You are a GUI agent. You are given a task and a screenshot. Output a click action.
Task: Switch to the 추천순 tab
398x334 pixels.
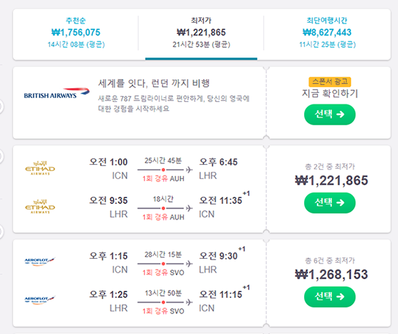pyautogui.click(x=76, y=33)
